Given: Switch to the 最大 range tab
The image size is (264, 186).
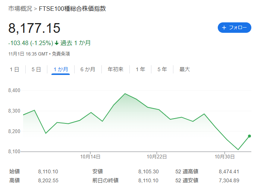Looking at the screenshot, I should (x=185, y=69).
